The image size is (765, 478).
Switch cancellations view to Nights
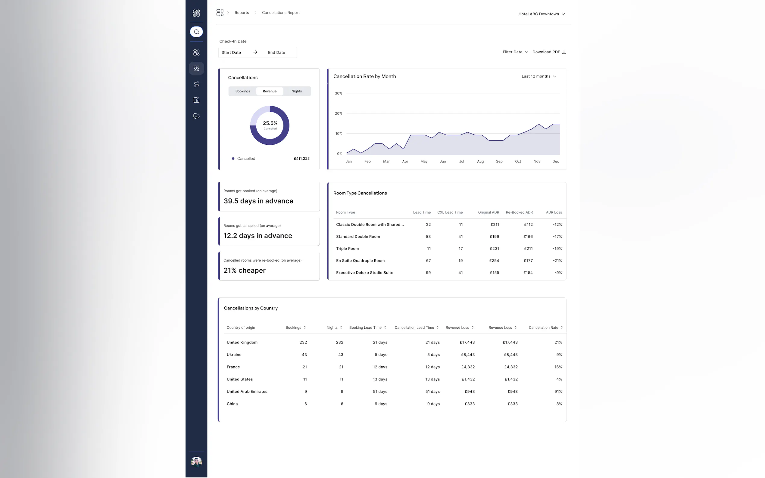[296, 91]
